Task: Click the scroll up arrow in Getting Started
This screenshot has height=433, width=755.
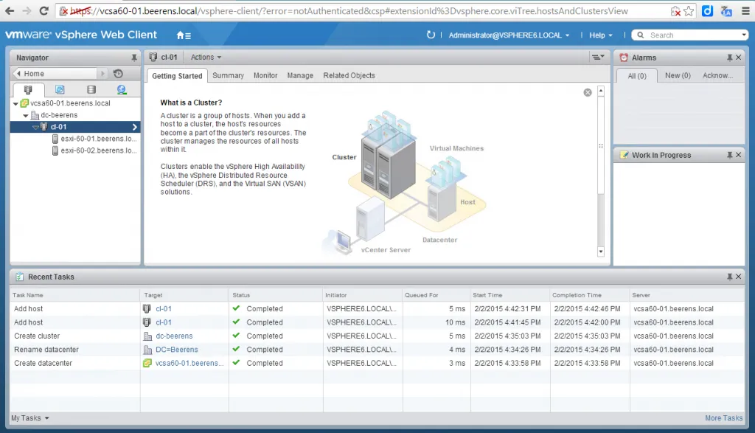Action: 600,91
